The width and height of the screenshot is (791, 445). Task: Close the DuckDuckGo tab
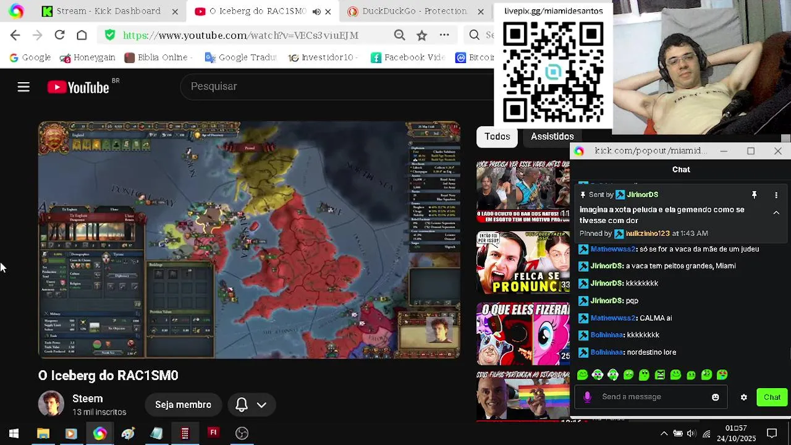pyautogui.click(x=481, y=11)
